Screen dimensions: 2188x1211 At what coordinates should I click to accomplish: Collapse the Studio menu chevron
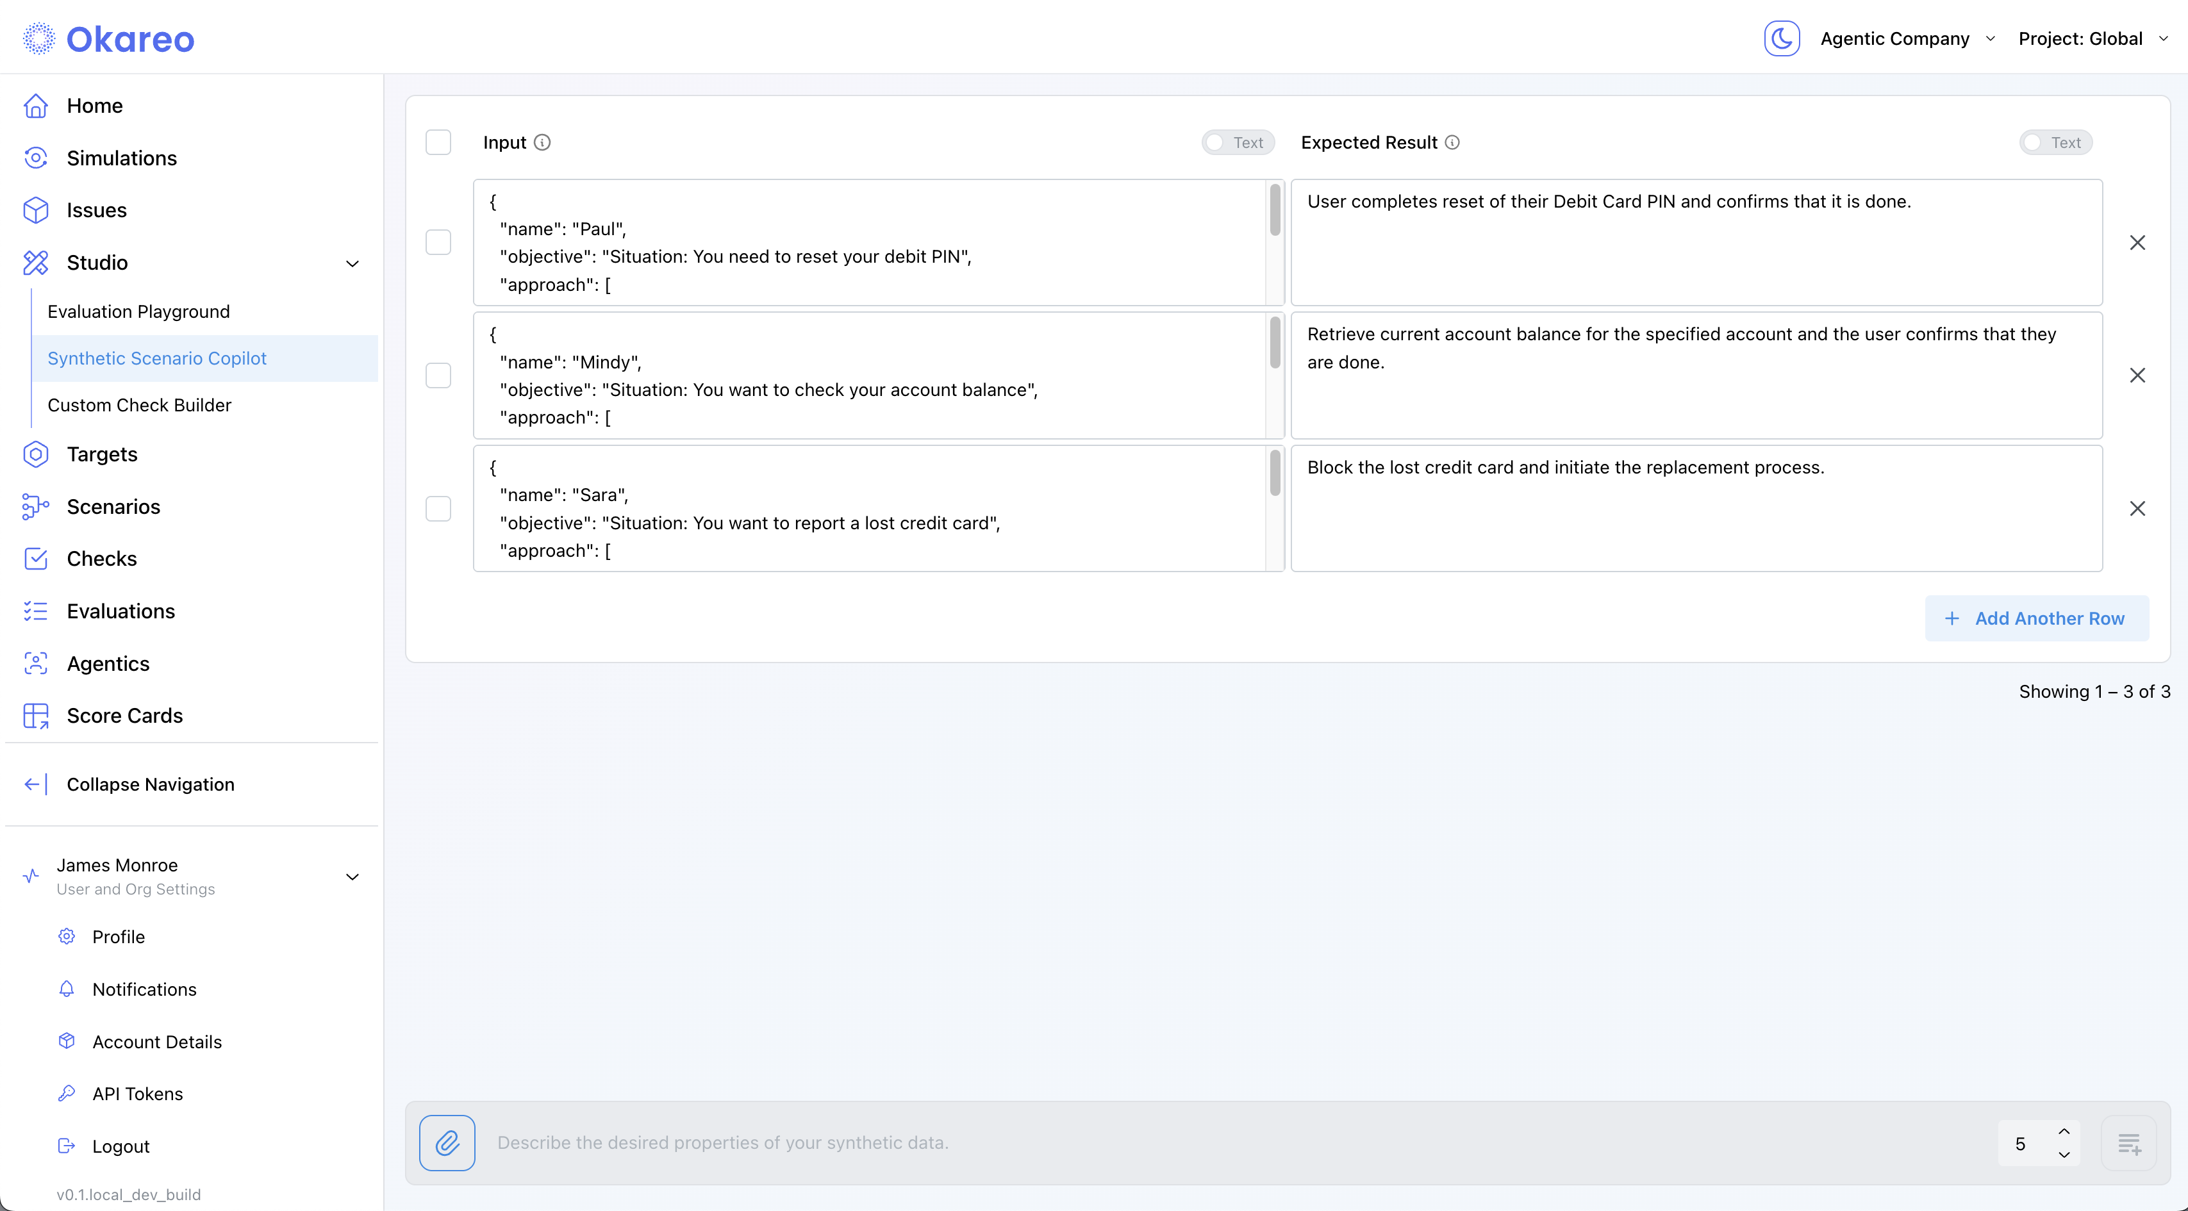pos(352,263)
